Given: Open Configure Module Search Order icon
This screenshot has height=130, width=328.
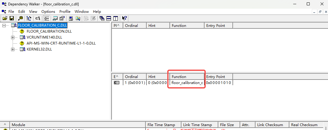Looking at the screenshot, I should tap(78, 18).
